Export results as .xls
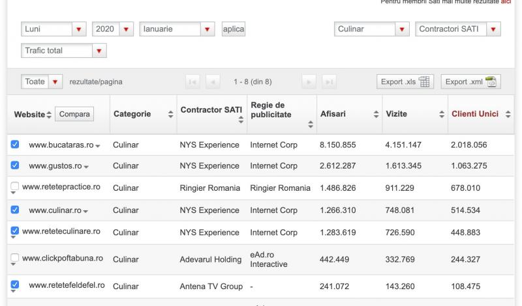Image resolution: width=522 pixels, height=306 pixels. pyautogui.click(x=405, y=82)
